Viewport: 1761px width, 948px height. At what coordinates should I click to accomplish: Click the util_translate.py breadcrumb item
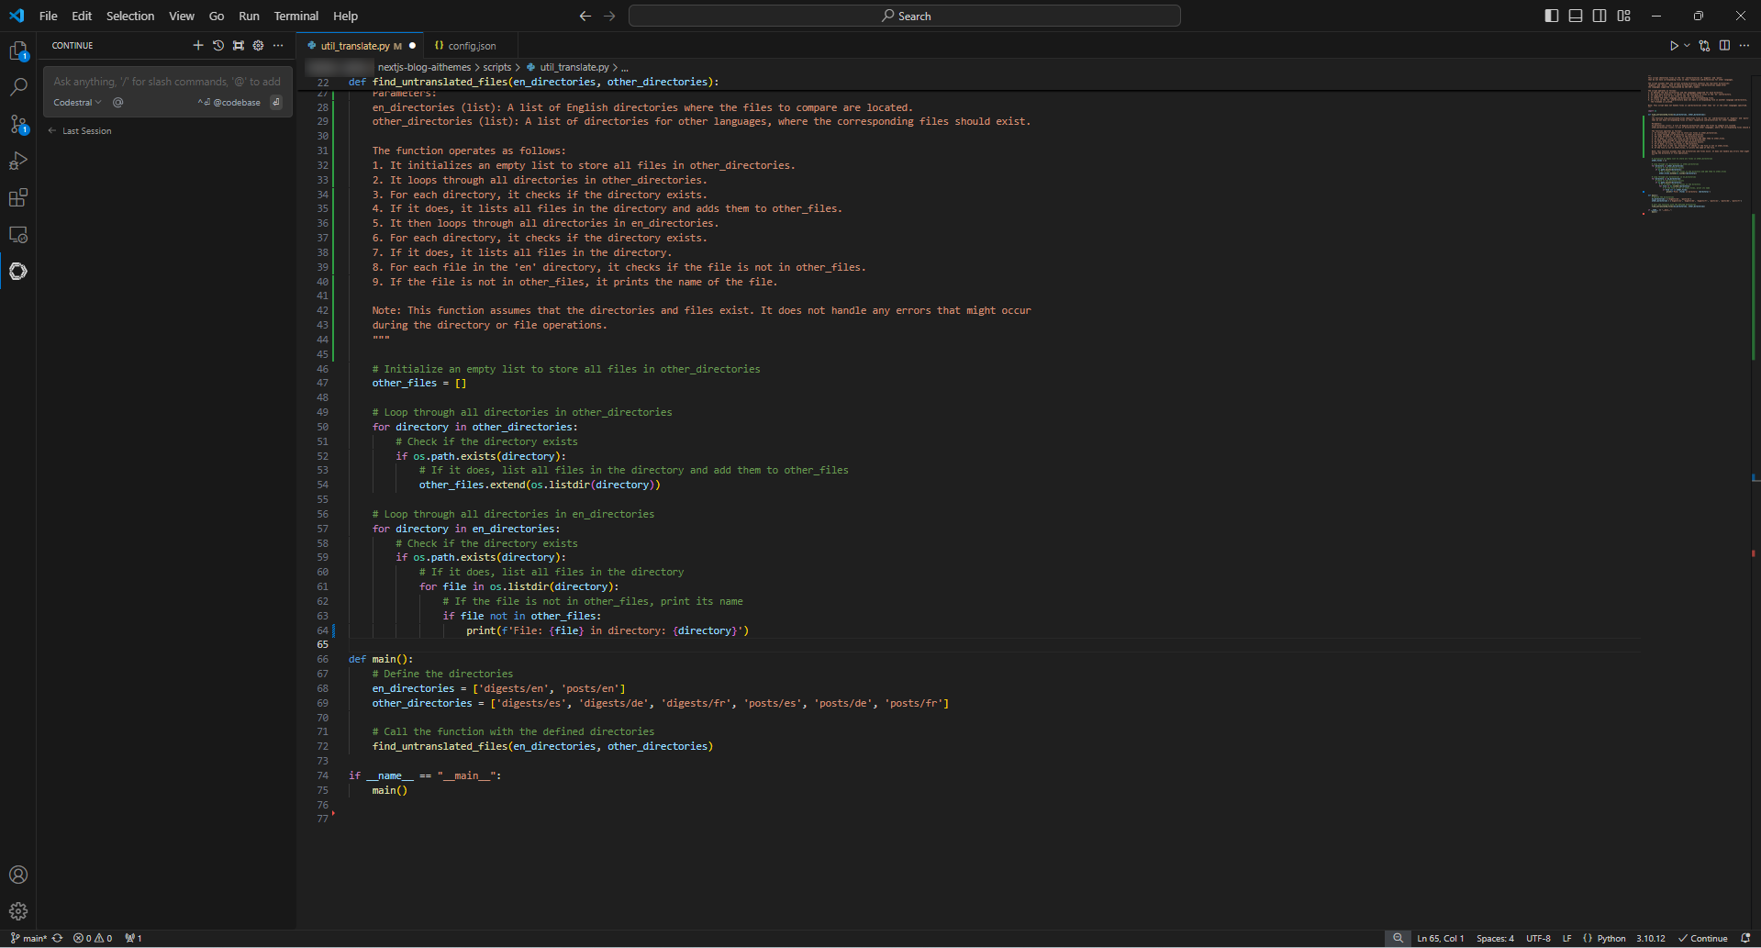[x=568, y=67]
